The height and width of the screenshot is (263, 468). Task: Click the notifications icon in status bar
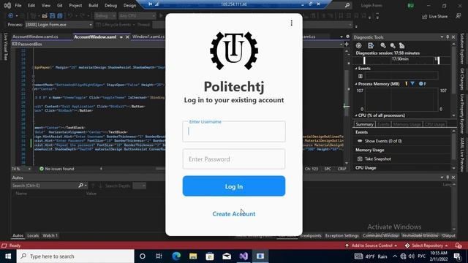tap(458, 245)
